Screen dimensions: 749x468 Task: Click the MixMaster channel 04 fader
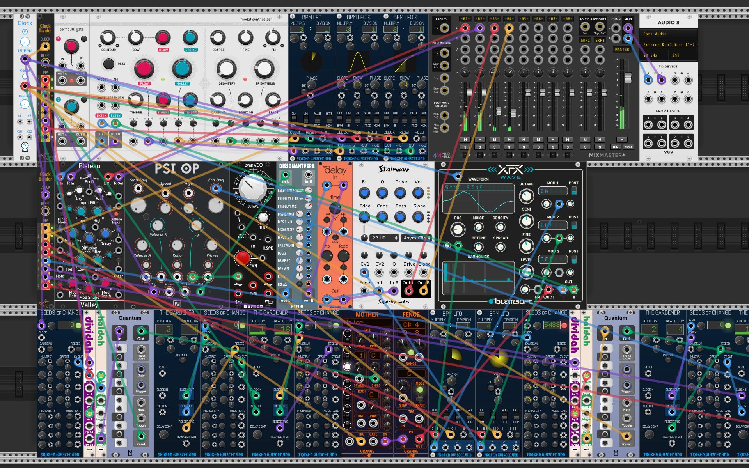pos(513,113)
